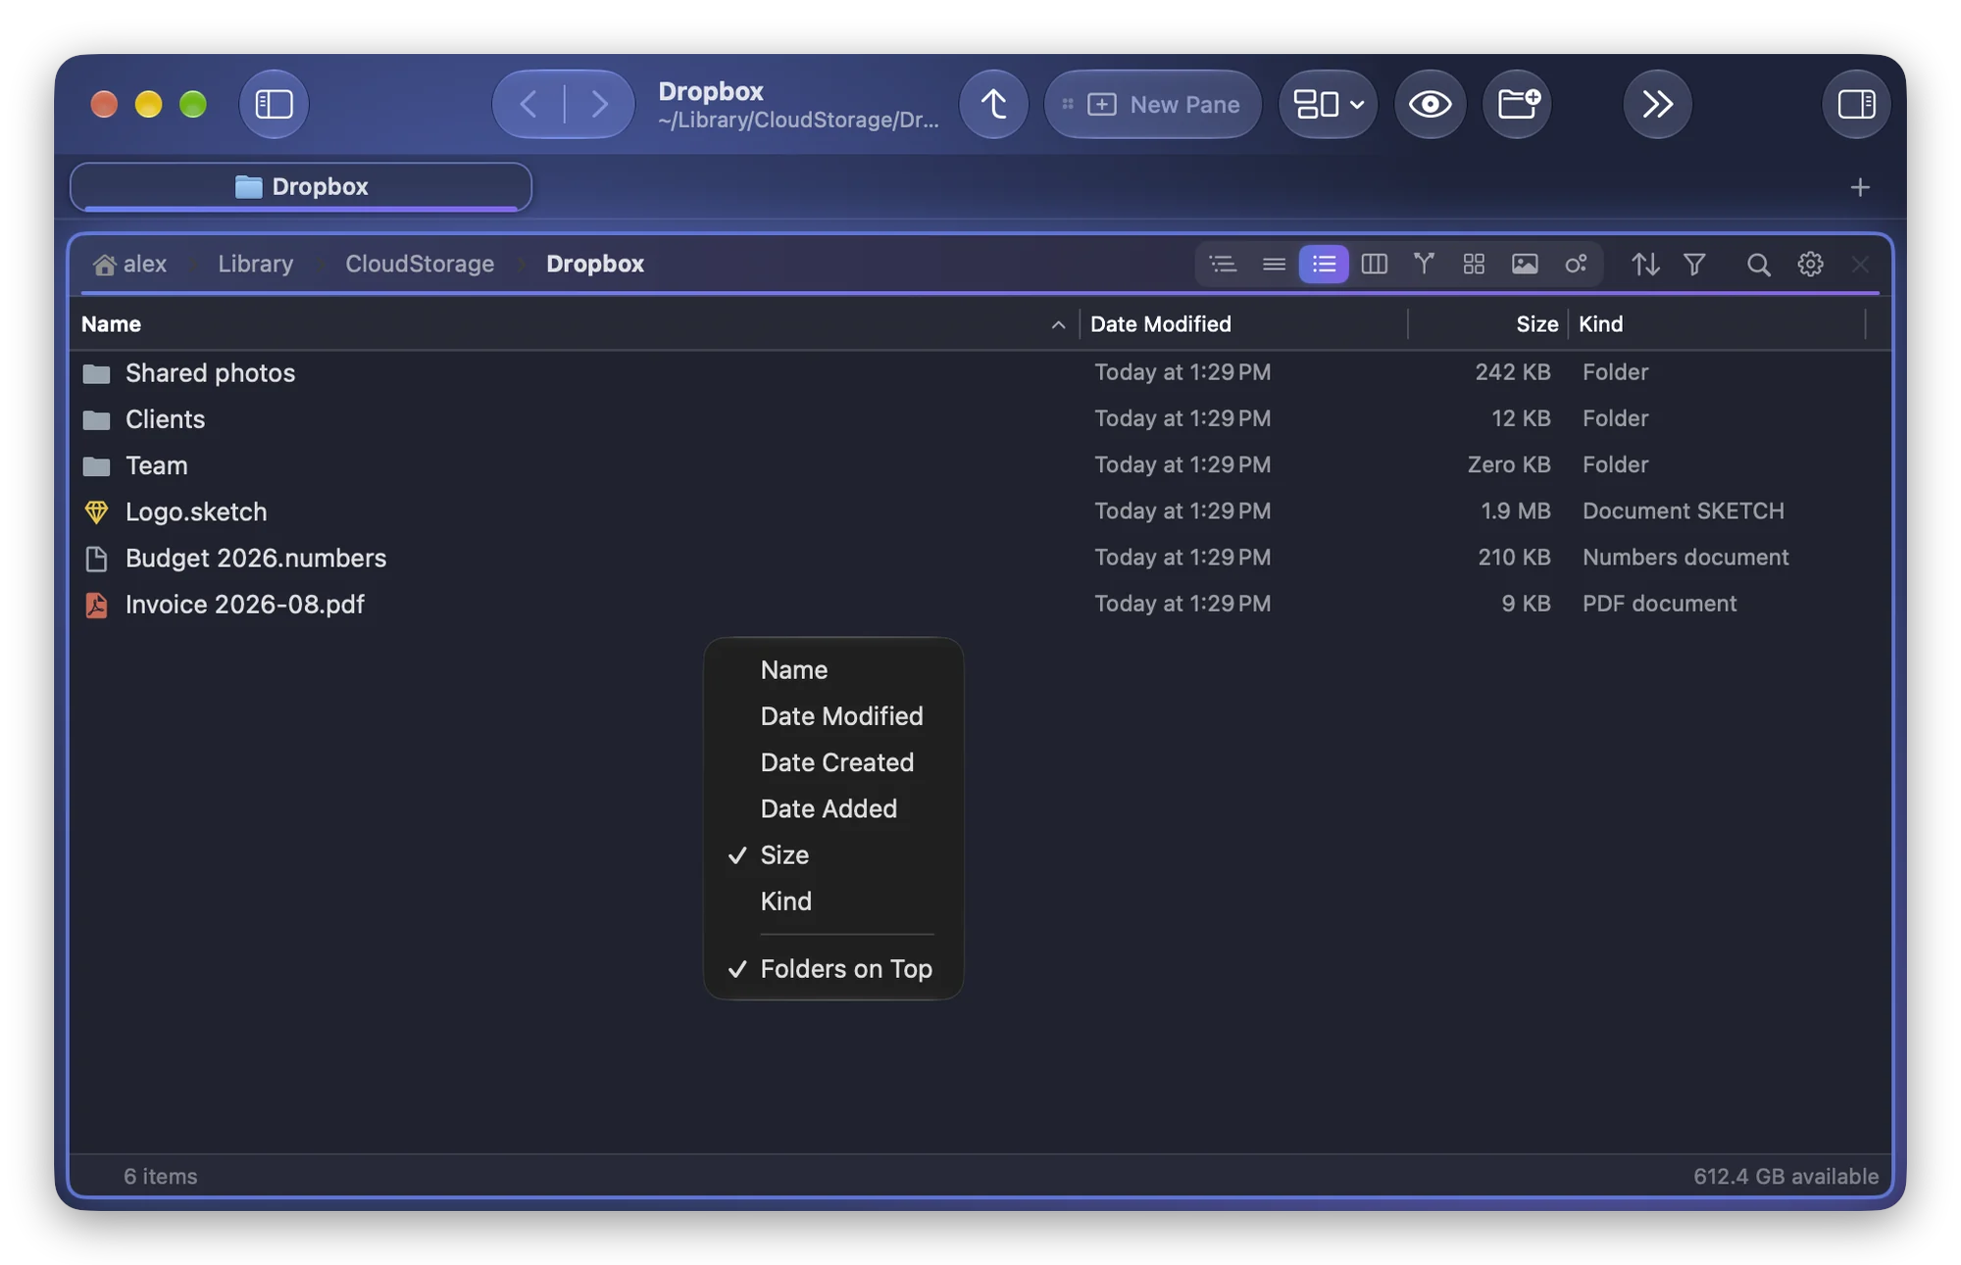The image size is (1961, 1265).
Task: Toggle the left sidebar panel
Action: (274, 104)
